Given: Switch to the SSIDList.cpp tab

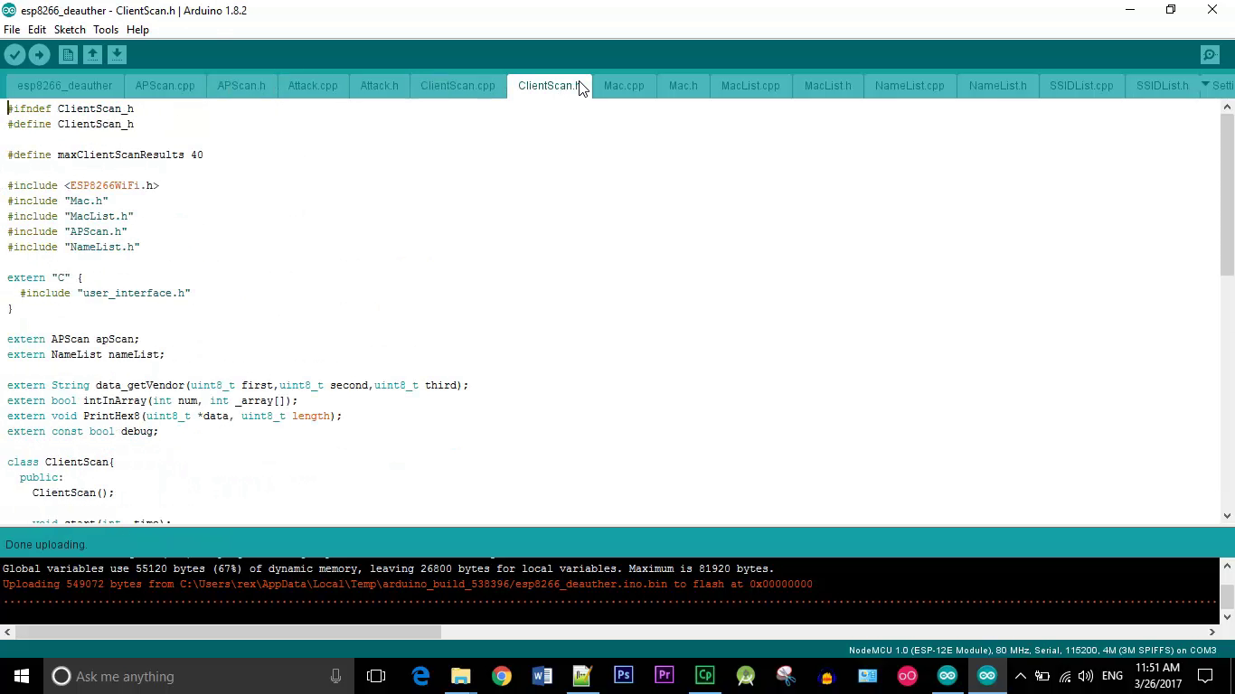Looking at the screenshot, I should (1081, 86).
